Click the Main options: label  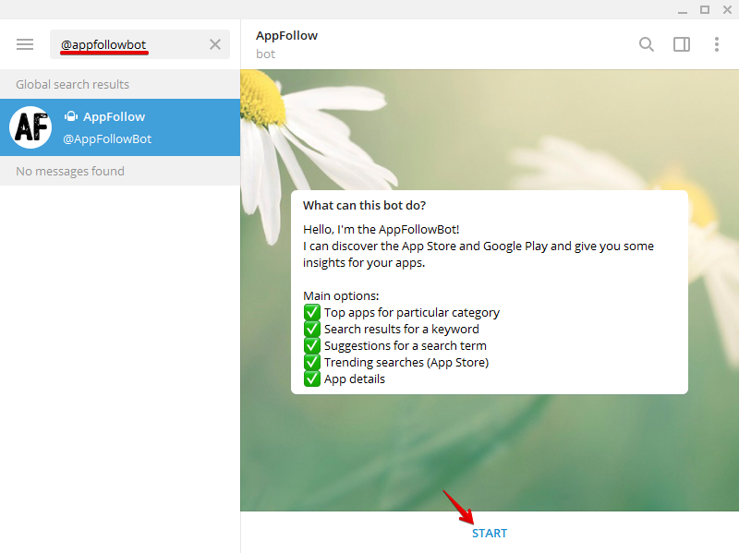[341, 295]
